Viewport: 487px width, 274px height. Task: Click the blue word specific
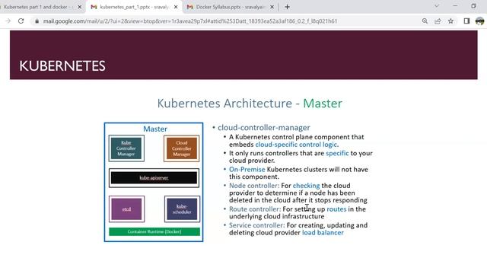coord(337,153)
